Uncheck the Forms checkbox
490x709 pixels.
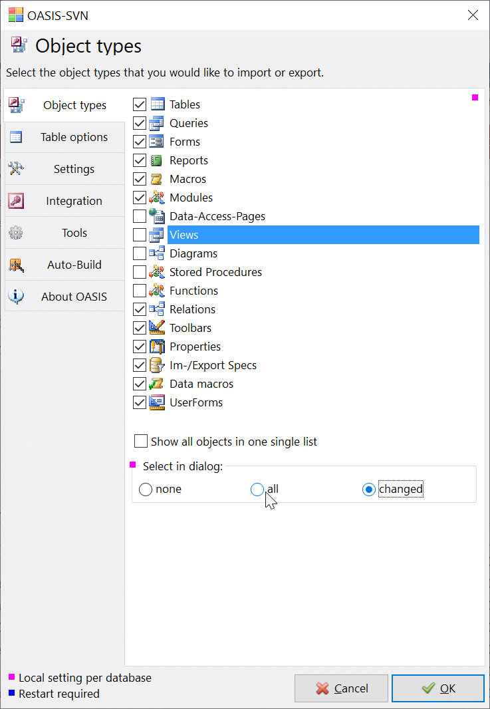[140, 142]
